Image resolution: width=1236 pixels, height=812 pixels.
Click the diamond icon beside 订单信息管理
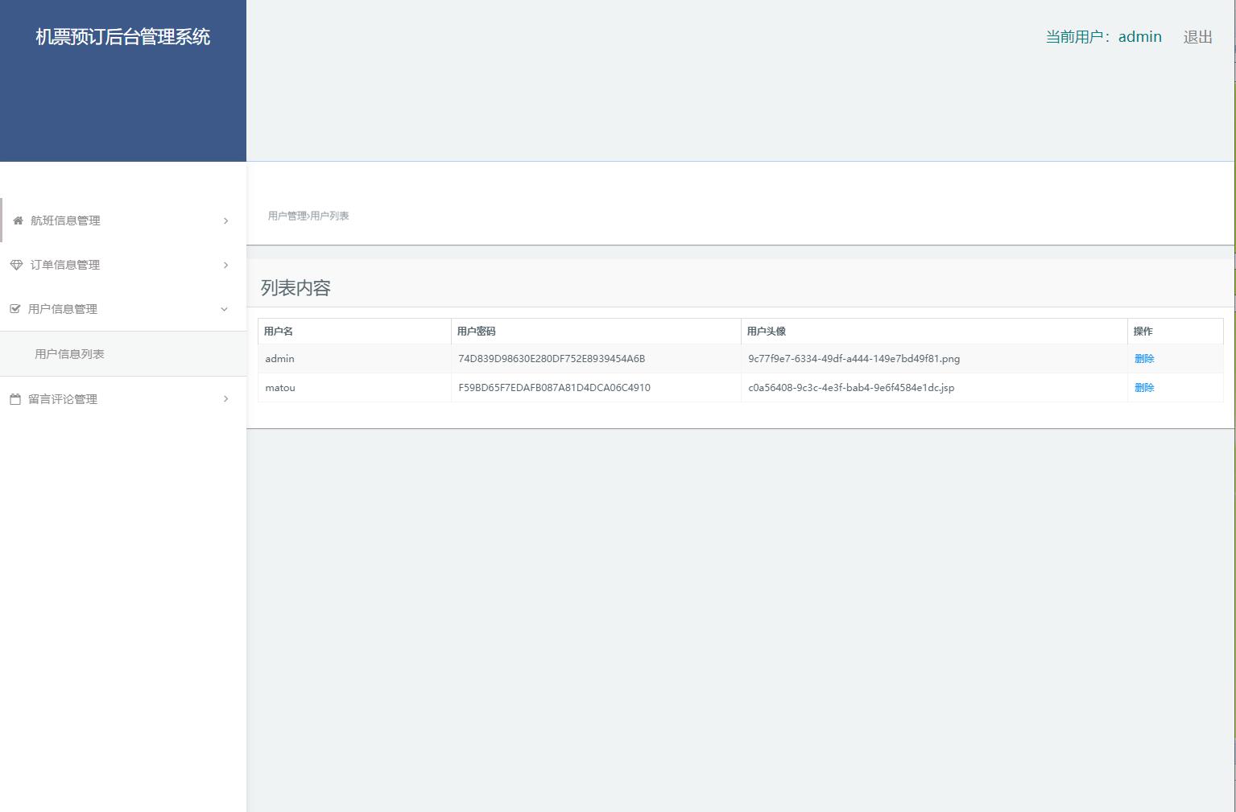[16, 265]
